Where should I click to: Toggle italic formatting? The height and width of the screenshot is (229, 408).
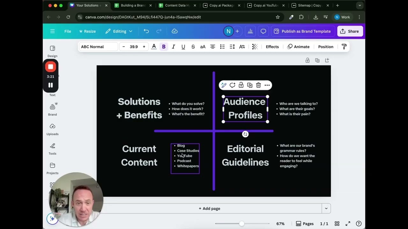coord(173,47)
